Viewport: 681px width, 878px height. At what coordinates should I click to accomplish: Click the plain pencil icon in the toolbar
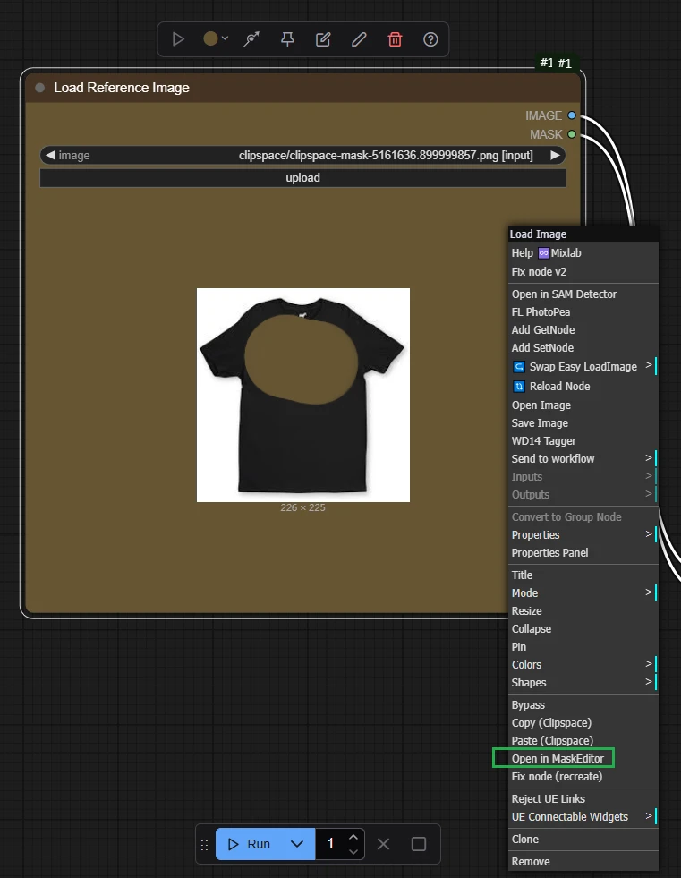[x=359, y=39]
